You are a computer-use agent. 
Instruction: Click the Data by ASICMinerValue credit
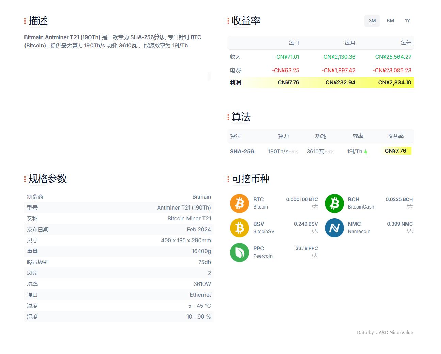(385, 332)
